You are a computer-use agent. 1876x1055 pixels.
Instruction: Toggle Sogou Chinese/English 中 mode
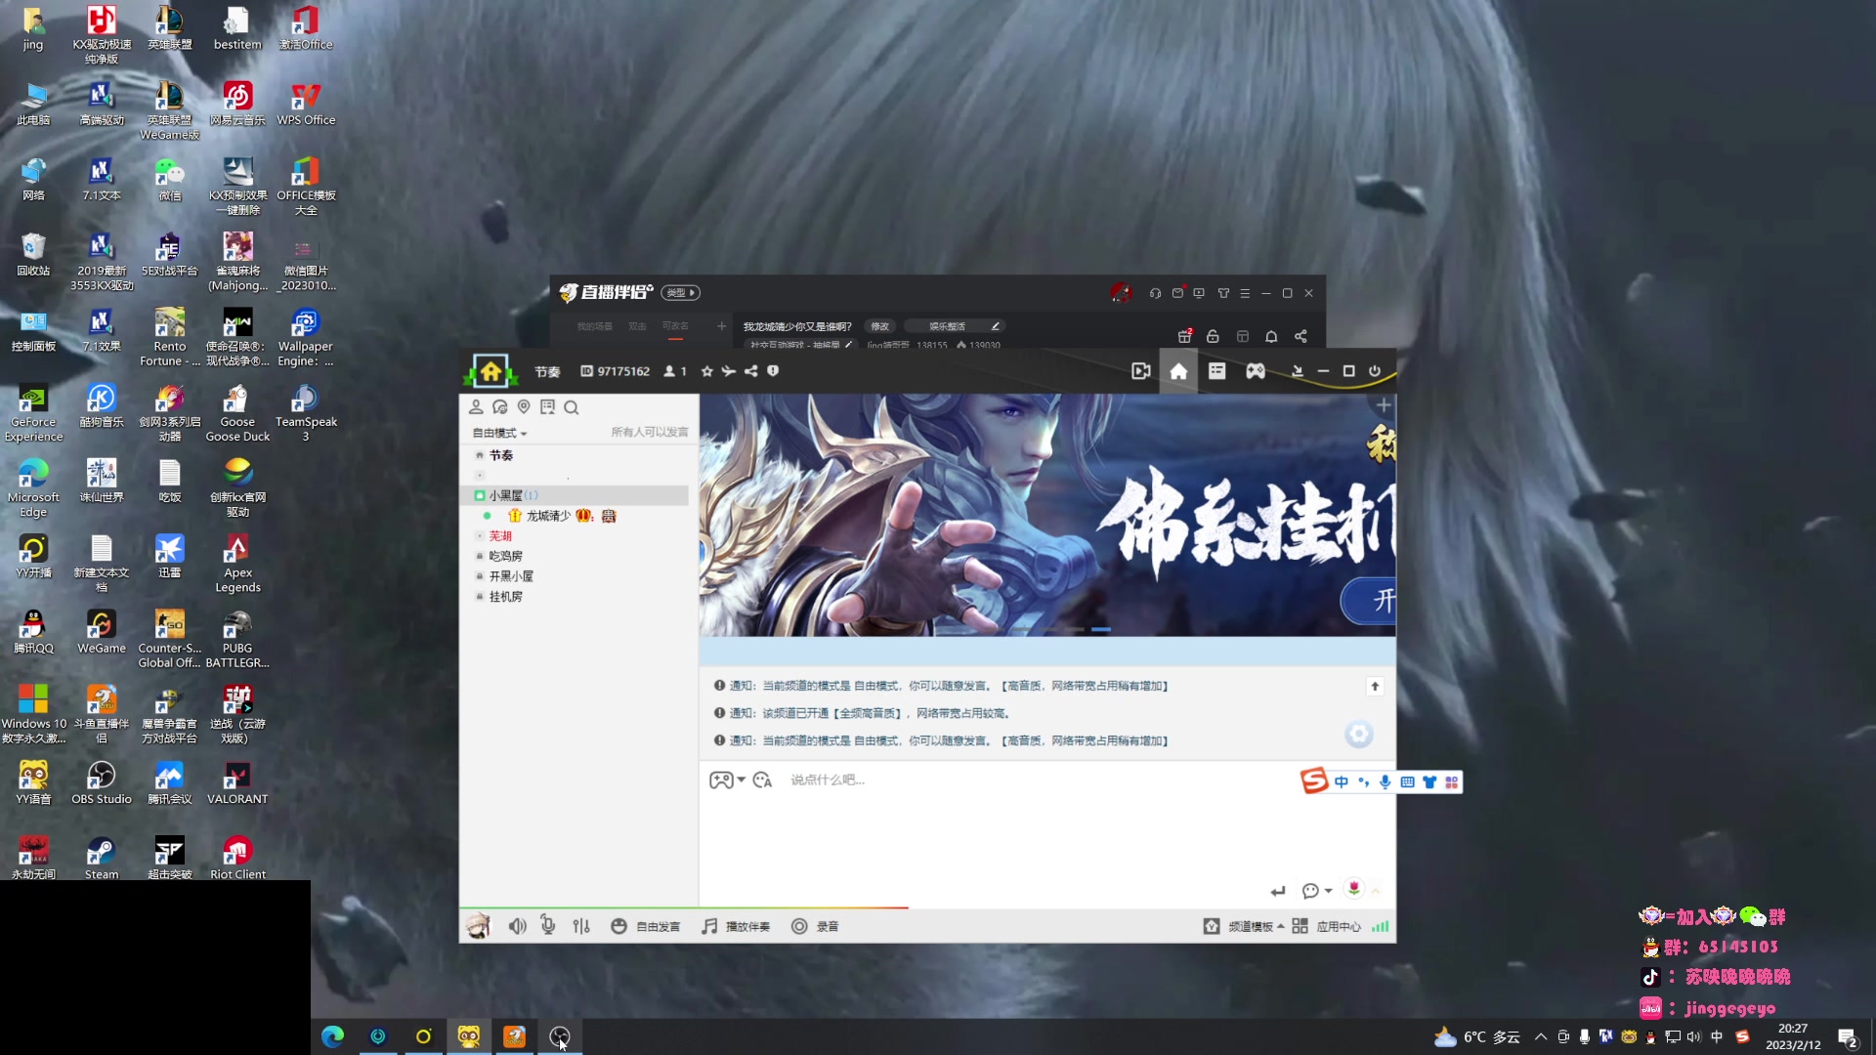click(1341, 781)
